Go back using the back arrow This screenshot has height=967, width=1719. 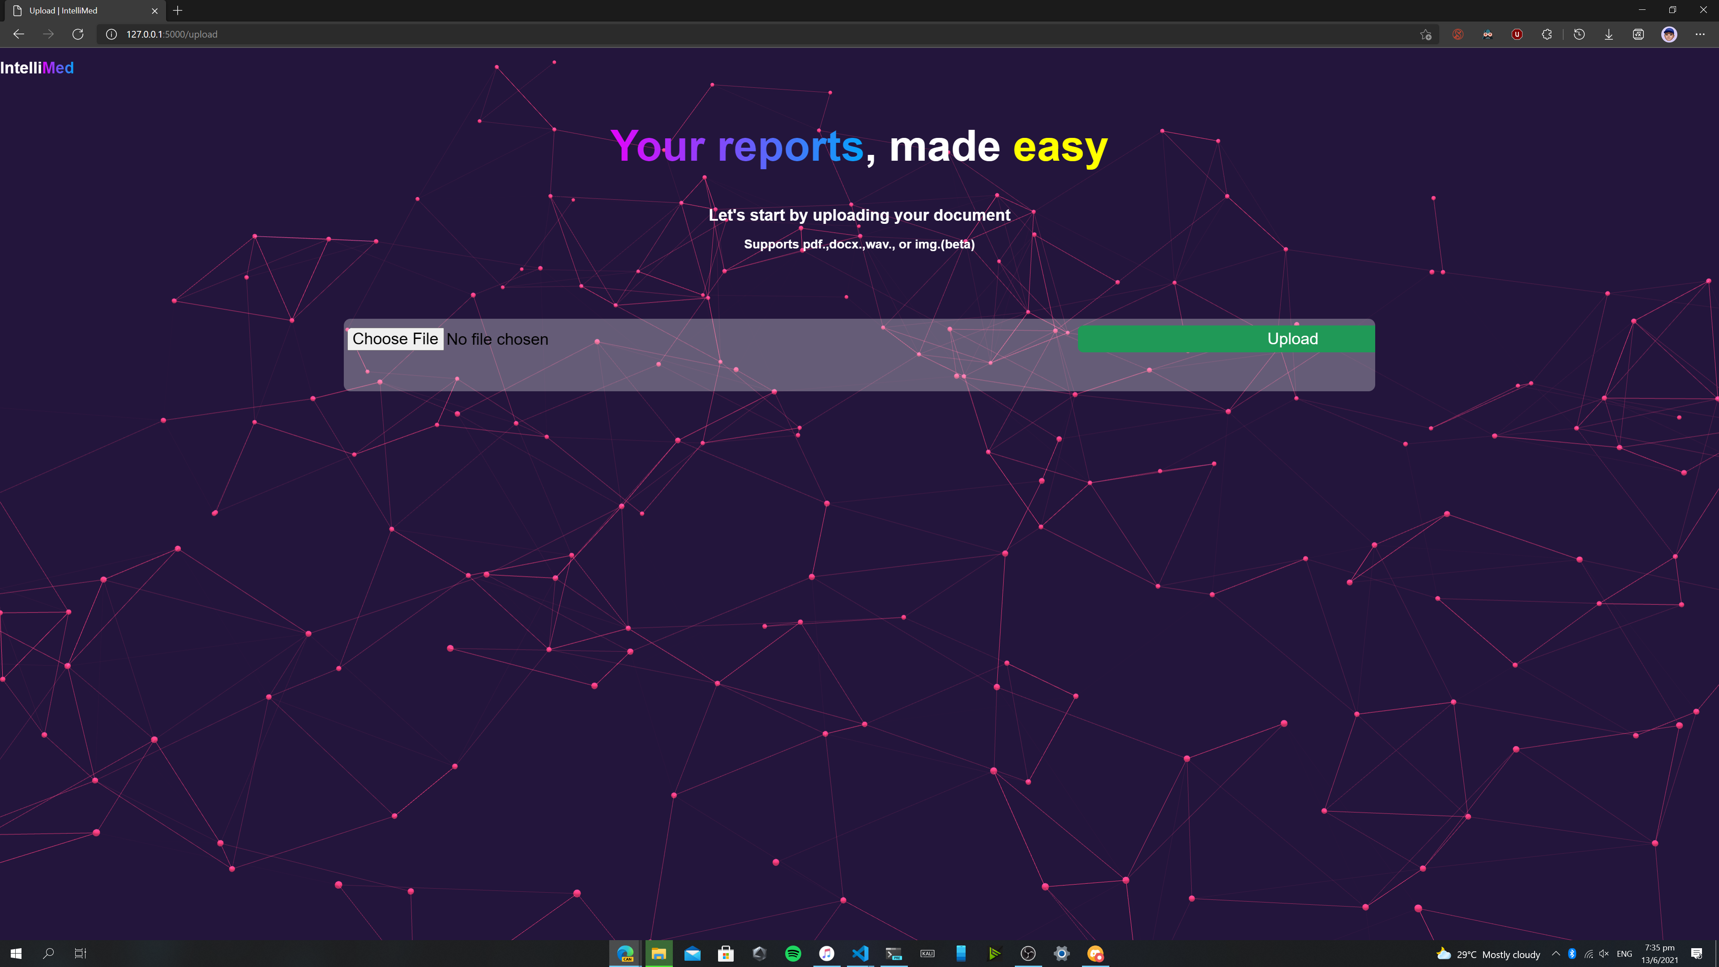pyautogui.click(x=19, y=34)
